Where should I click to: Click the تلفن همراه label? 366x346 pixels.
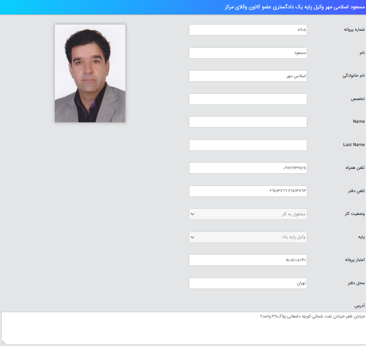pyautogui.click(x=355, y=168)
